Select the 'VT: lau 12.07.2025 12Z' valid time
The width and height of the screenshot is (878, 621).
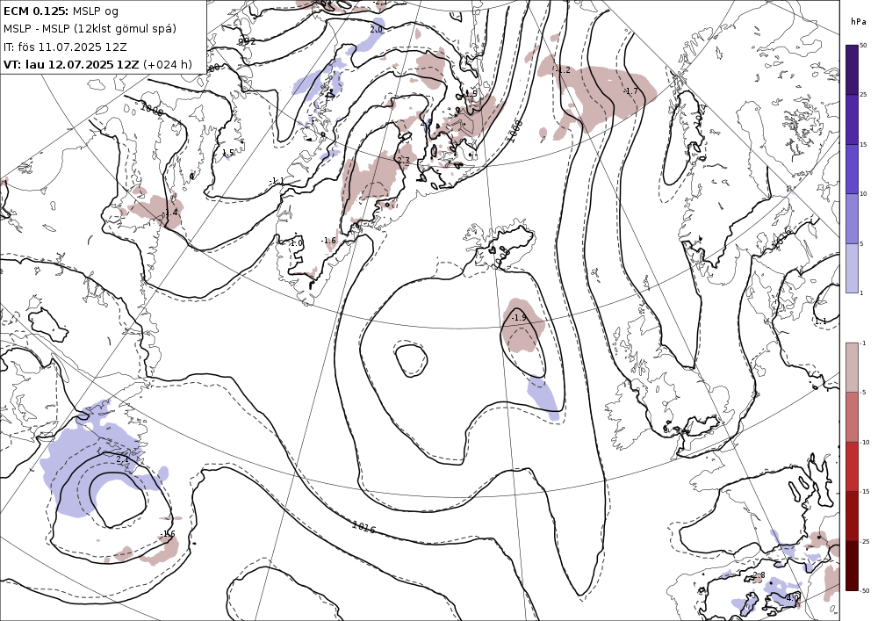coord(72,64)
